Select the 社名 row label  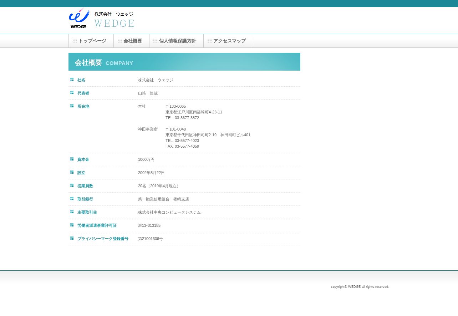81,80
